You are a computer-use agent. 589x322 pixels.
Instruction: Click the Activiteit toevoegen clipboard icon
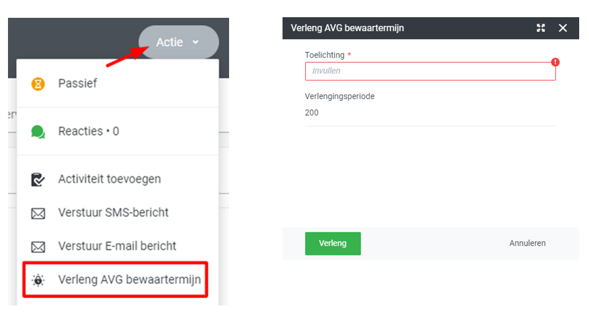click(x=38, y=179)
